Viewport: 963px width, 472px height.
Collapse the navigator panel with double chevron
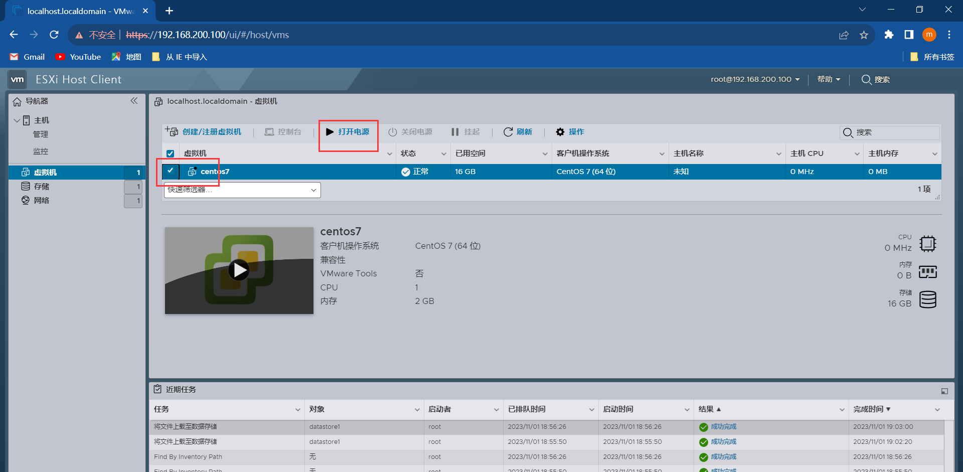pos(134,101)
